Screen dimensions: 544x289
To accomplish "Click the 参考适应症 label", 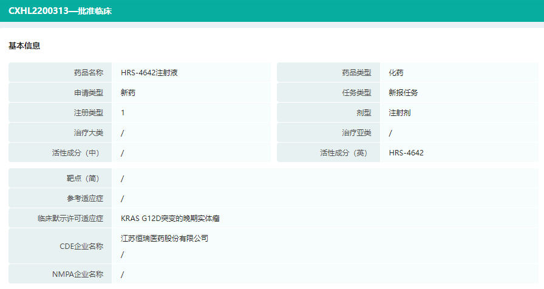I will pos(85,199).
